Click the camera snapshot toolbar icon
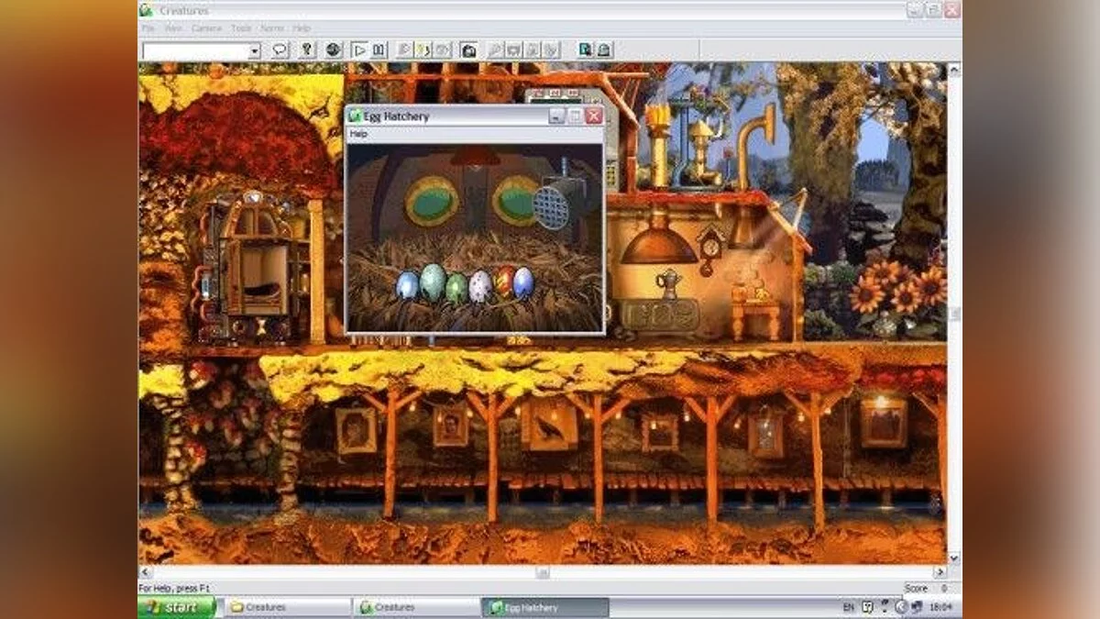 (467, 50)
